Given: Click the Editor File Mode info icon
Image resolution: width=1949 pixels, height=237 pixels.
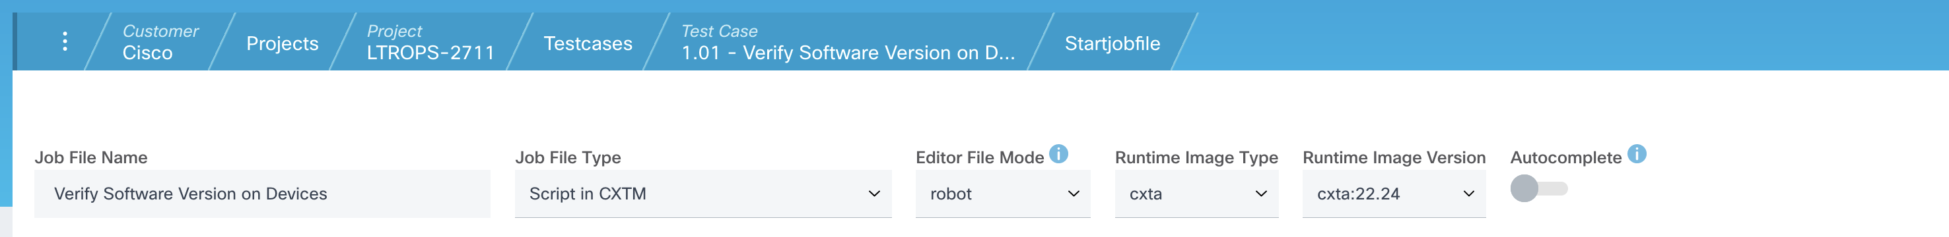Looking at the screenshot, I should [x=1058, y=154].
